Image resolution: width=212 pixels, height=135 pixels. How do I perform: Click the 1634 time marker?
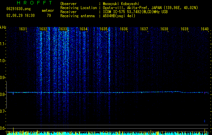[84, 29]
